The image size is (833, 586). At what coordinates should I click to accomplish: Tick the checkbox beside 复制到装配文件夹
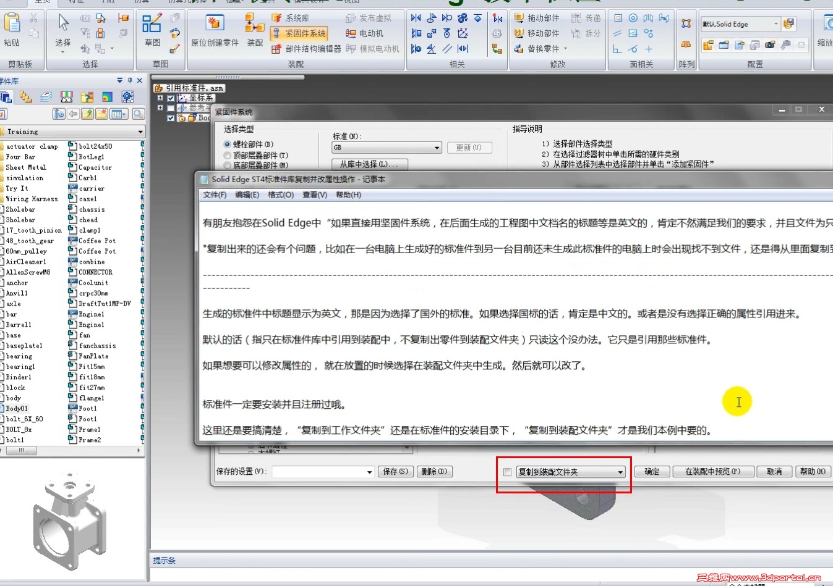tap(507, 472)
